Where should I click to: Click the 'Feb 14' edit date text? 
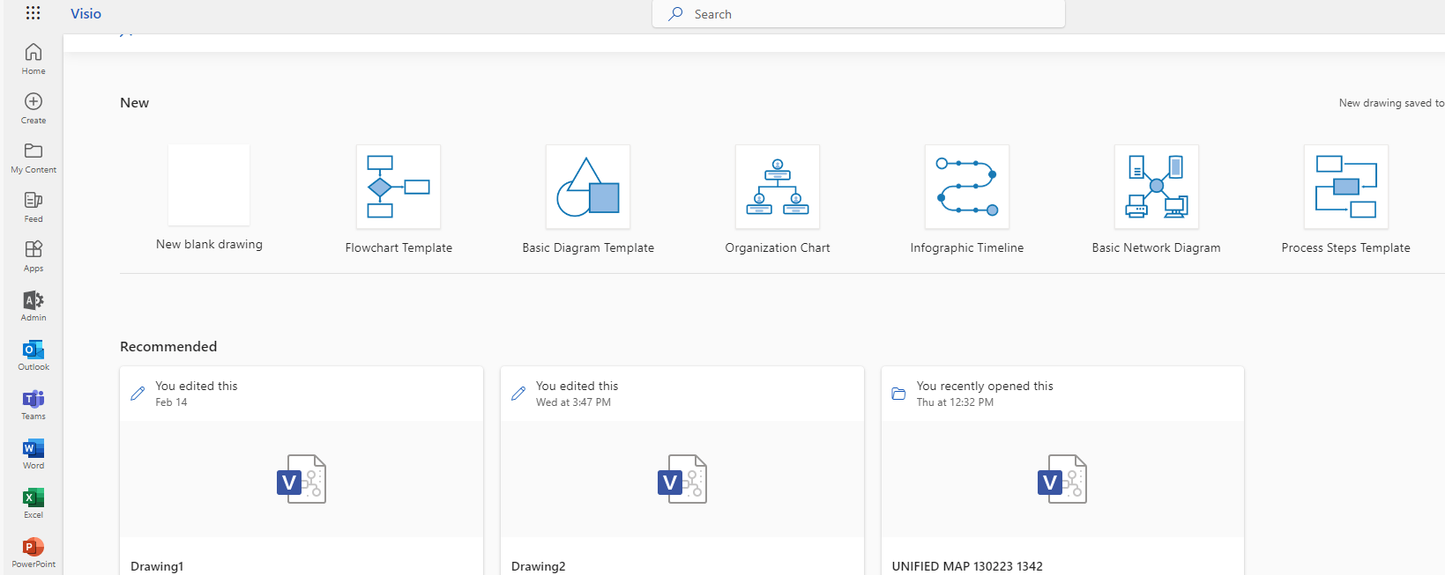point(171,402)
